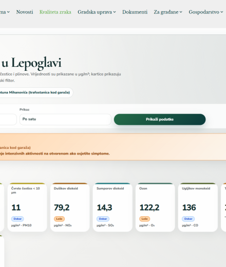Viewport: 226px width, 267px height.
Task: Expand the Za građane menu
Action: point(168,12)
